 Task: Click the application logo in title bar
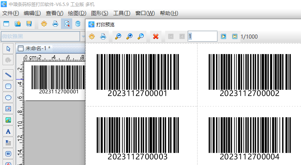point(4,4)
